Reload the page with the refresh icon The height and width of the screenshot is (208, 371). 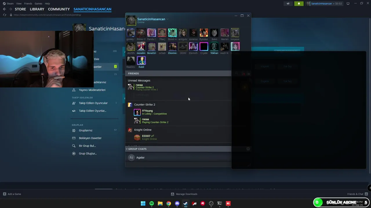tap(4, 15)
